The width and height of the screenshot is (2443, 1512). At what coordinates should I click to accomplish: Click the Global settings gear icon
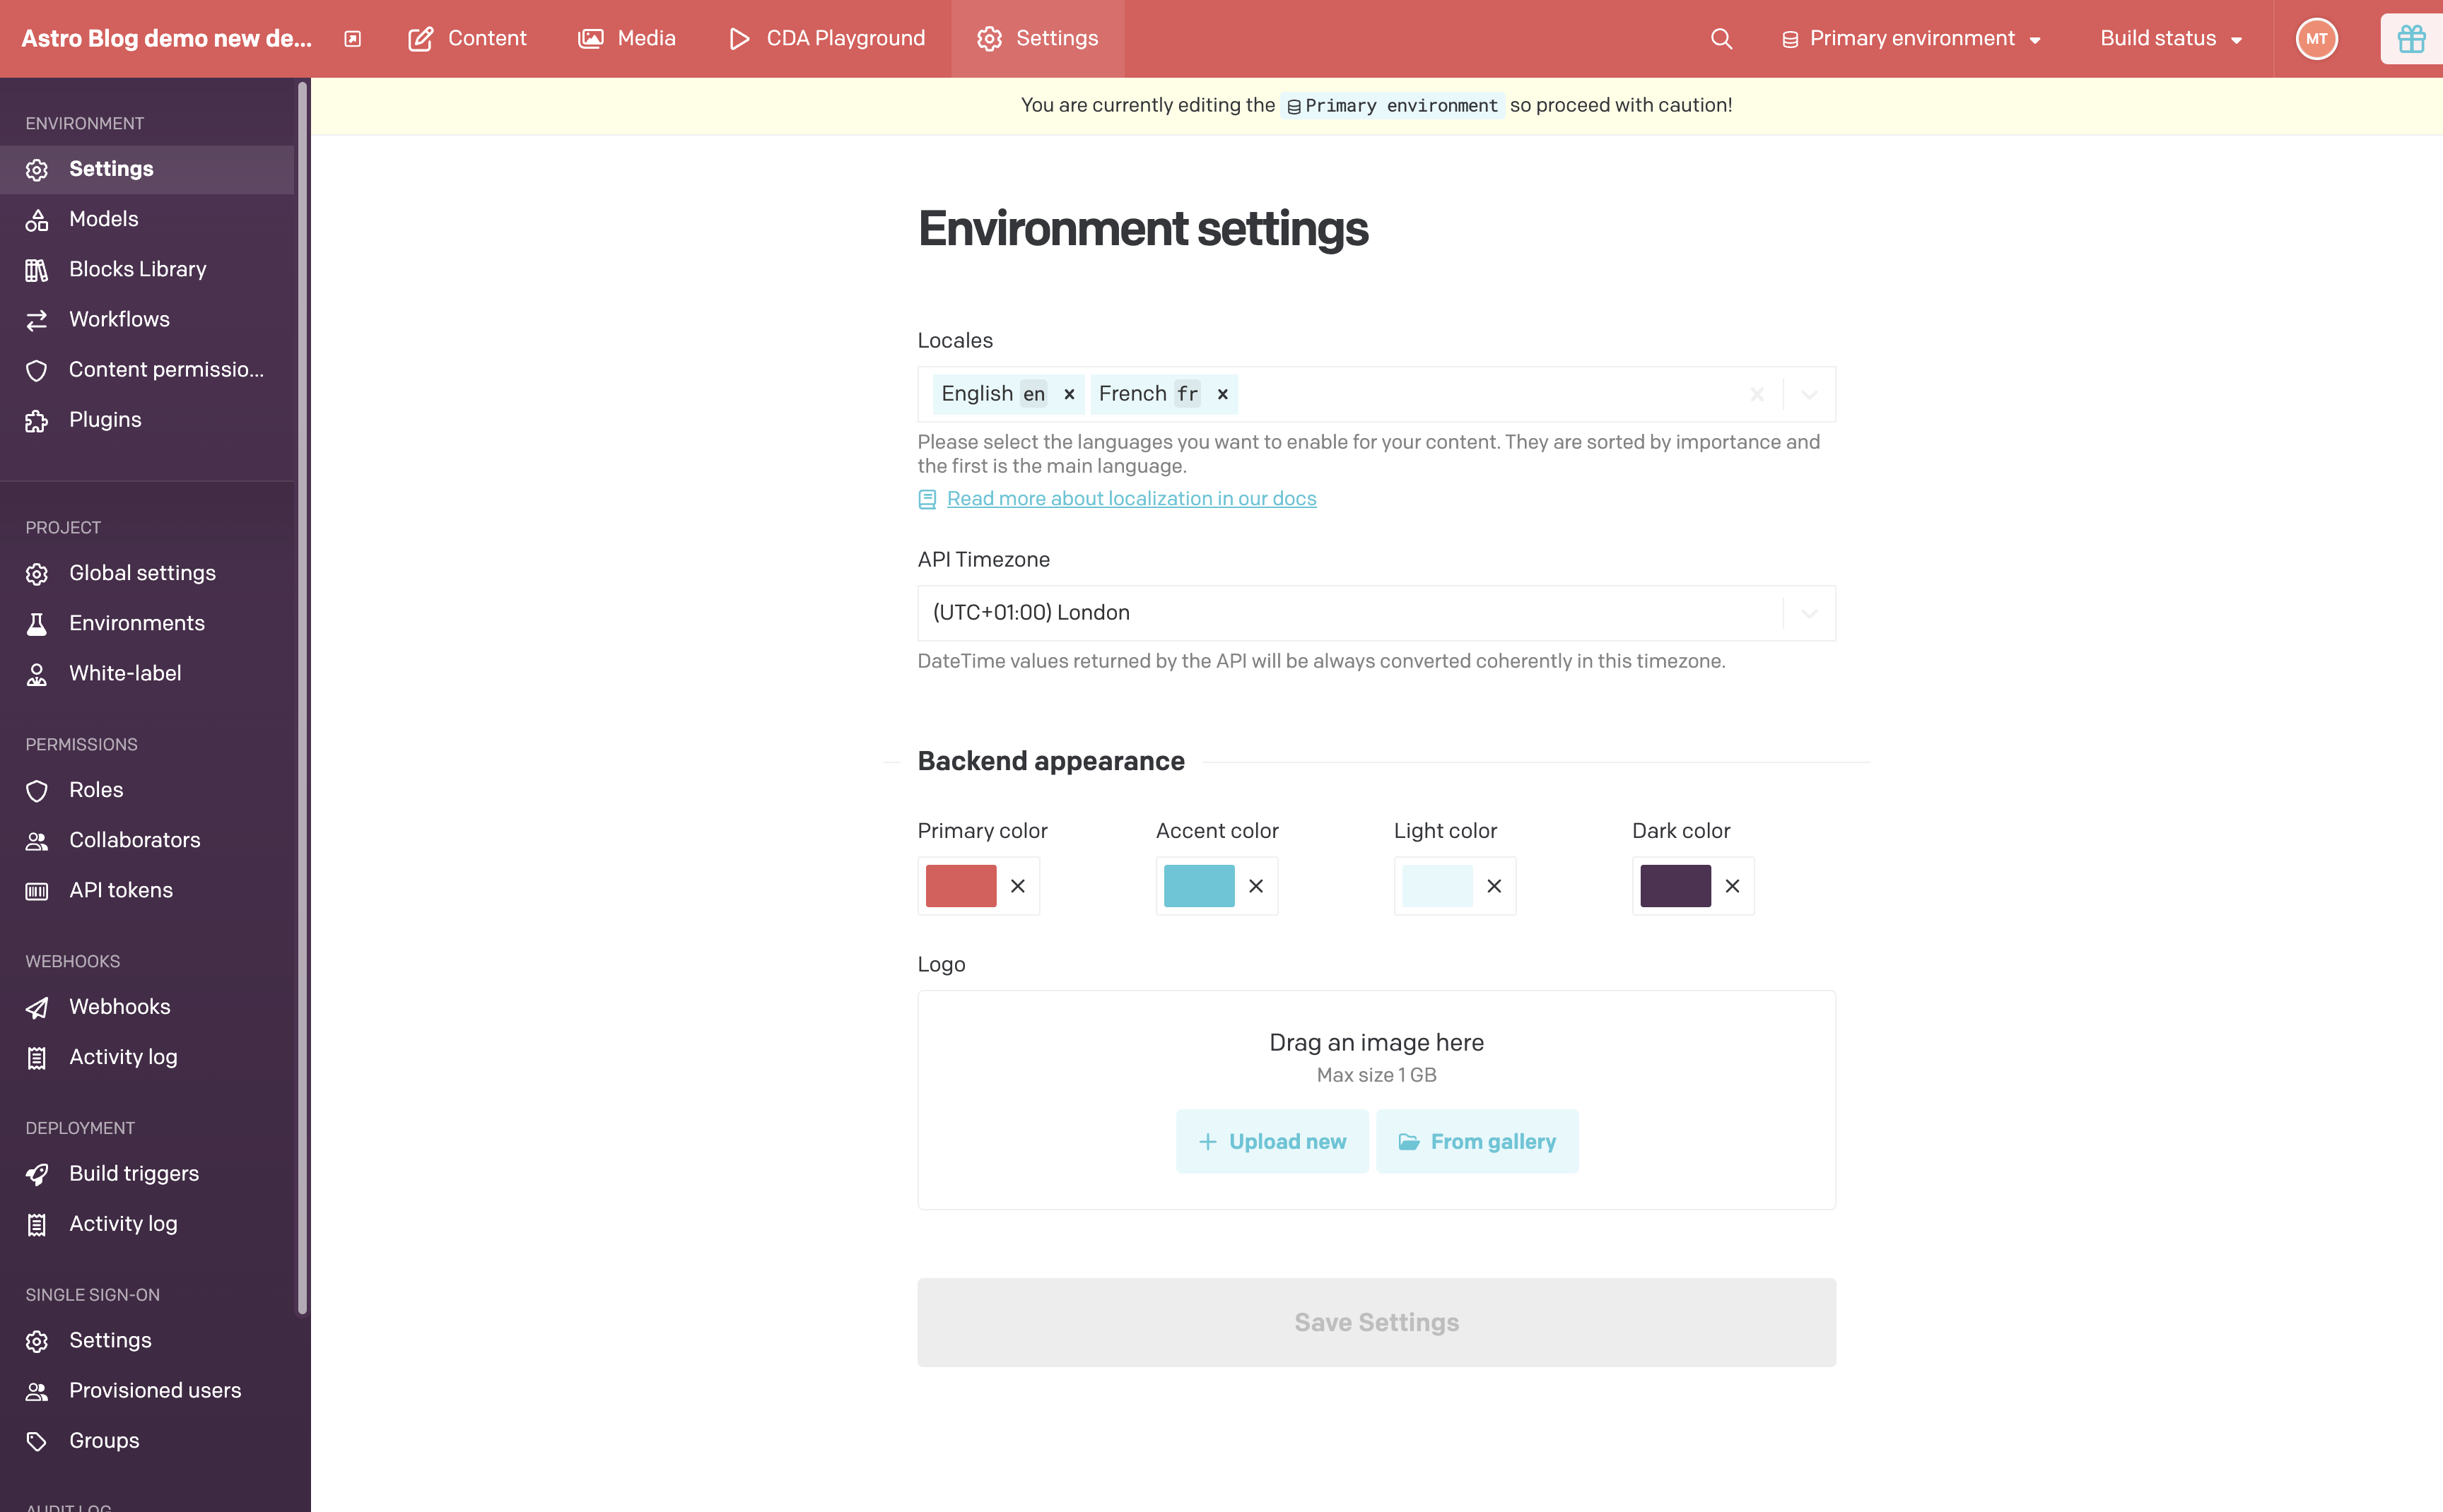37,574
